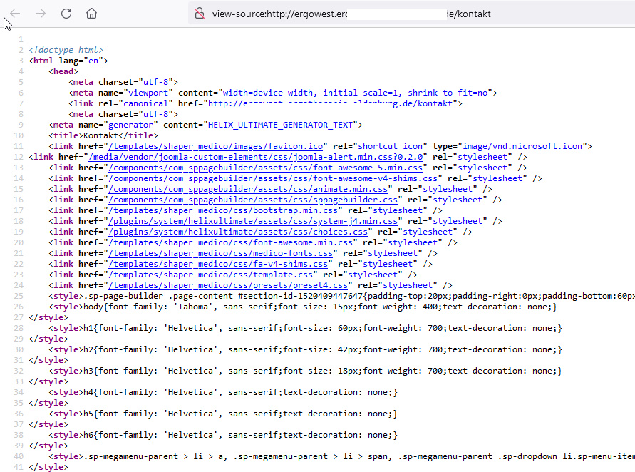This screenshot has height=472, width=635.
Task: Open the choices.css stylesheet link
Action: point(237,232)
